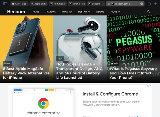Click the ad info icon
This screenshot has height=117, width=160.
click(x=148, y=86)
